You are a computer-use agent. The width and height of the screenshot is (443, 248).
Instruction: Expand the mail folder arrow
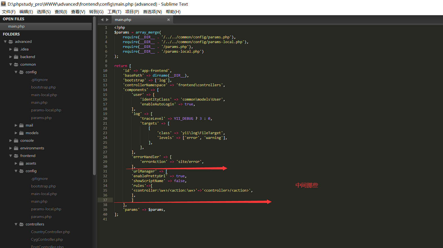tap(16, 125)
